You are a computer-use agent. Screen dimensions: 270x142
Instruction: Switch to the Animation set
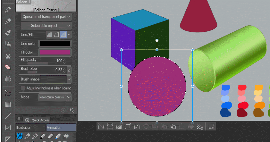(x=61, y=128)
